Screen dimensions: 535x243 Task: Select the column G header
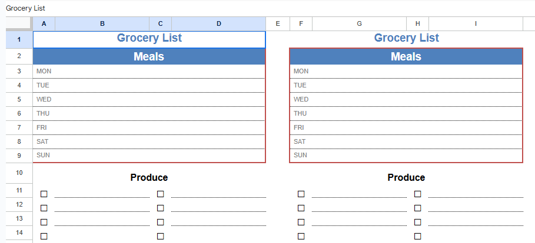coord(360,23)
